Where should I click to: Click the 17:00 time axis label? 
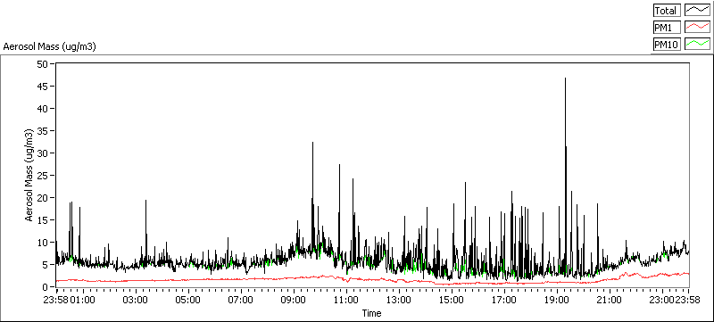pyautogui.click(x=504, y=301)
